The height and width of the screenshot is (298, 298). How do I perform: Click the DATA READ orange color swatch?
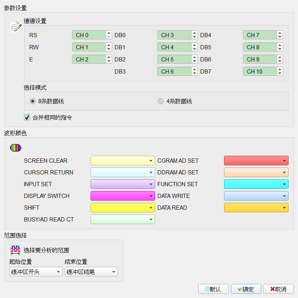point(256,208)
